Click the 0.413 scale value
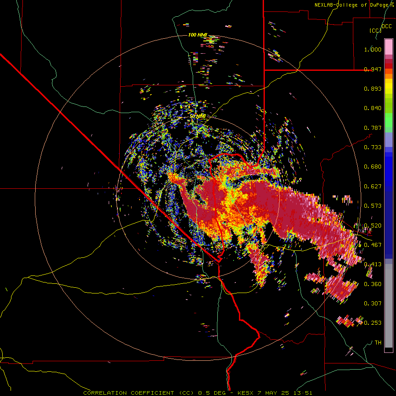The height and width of the screenshot is (396, 396). tap(373, 264)
